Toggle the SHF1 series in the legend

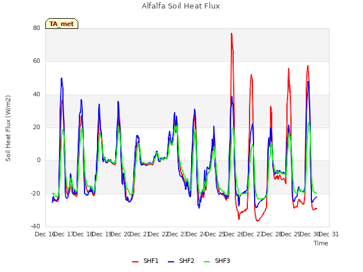point(145,261)
